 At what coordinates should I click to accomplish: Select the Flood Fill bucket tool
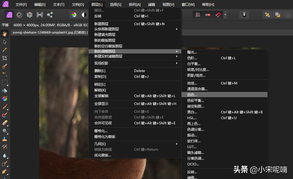pos(5,91)
